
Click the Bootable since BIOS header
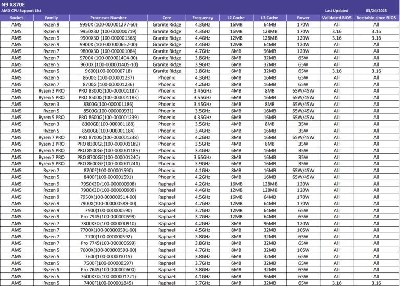376,18
